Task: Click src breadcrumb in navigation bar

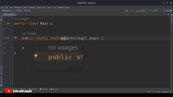Action: (x=14, y=11)
